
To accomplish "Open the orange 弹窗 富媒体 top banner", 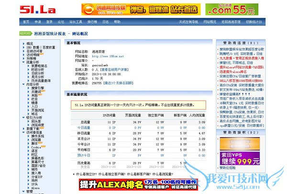I will tap(141, 10).
